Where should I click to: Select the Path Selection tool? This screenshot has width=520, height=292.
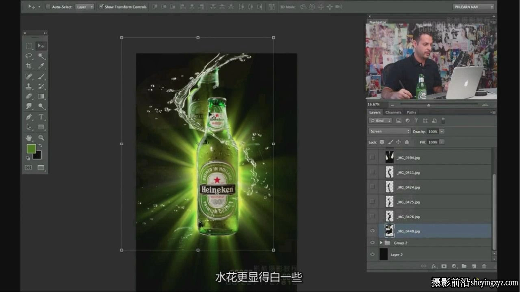(x=29, y=127)
